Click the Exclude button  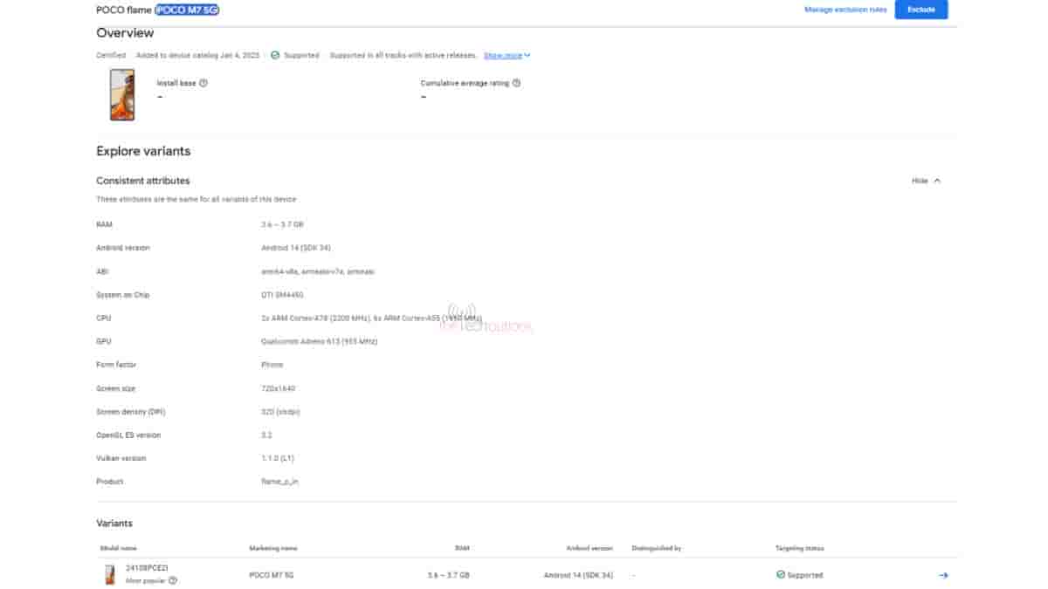(921, 10)
